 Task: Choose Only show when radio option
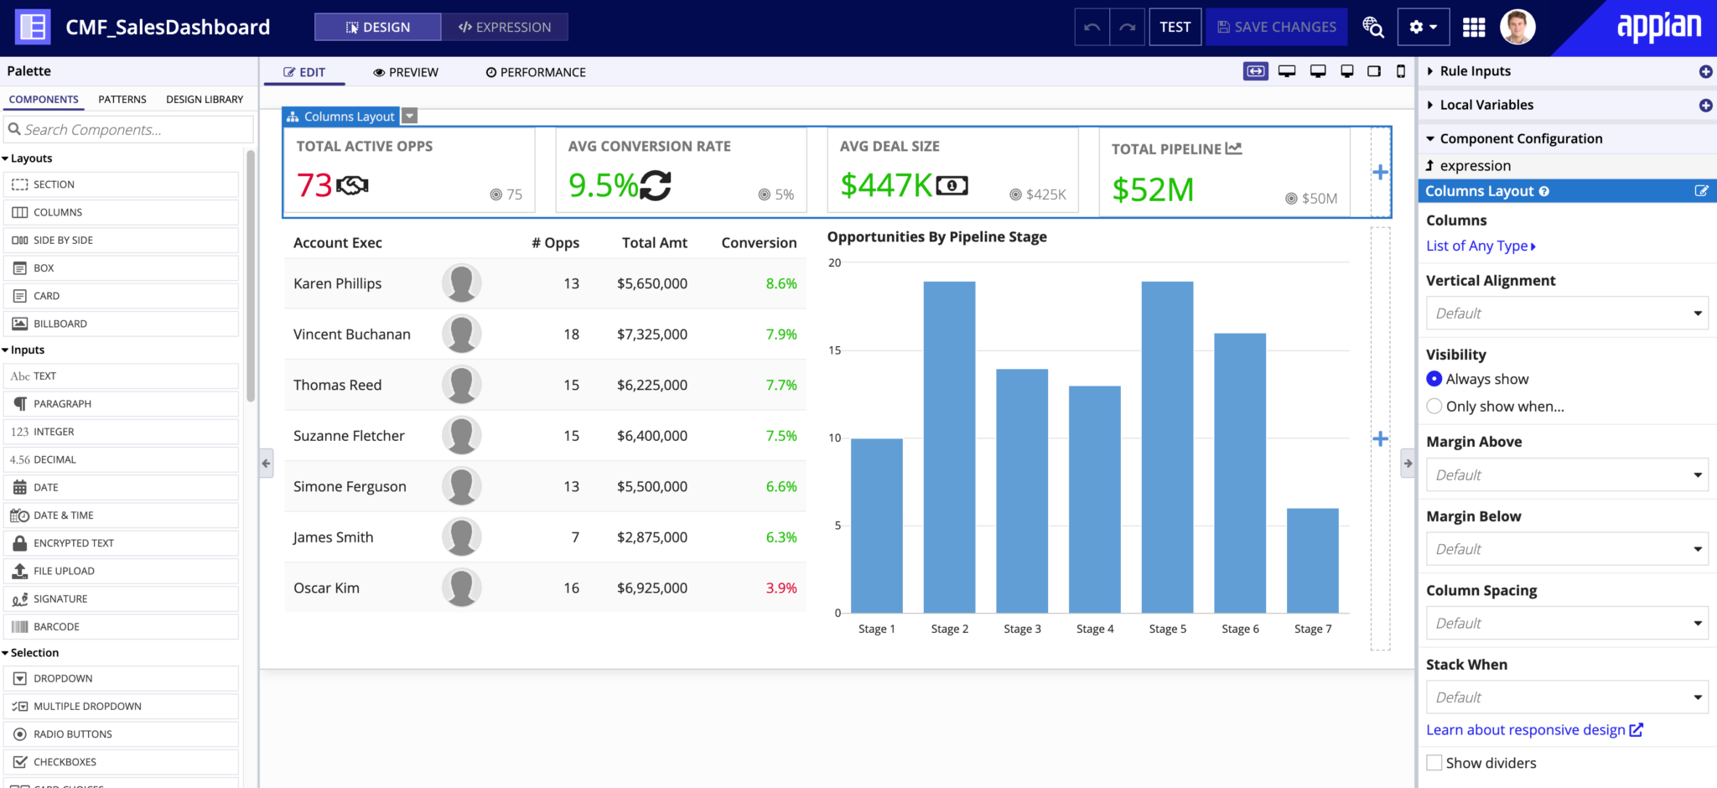click(x=1434, y=406)
